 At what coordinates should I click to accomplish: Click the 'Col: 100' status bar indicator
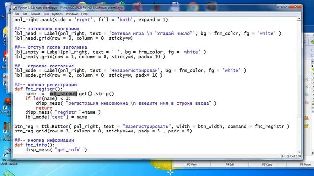coord(296,156)
